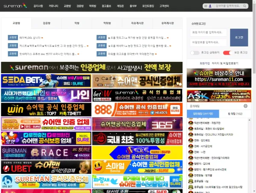The height and width of the screenshot is (193, 256).
Task: Open the ▶오름 핫도그 La post
Action: click(x=137, y=38)
